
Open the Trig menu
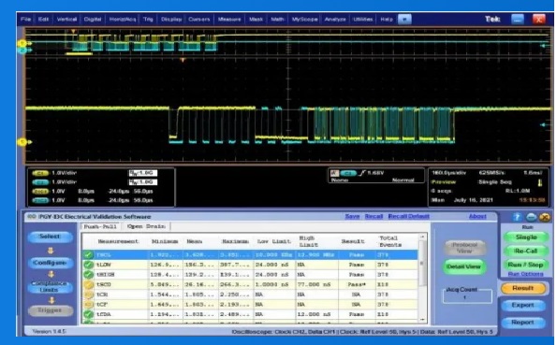[148, 19]
